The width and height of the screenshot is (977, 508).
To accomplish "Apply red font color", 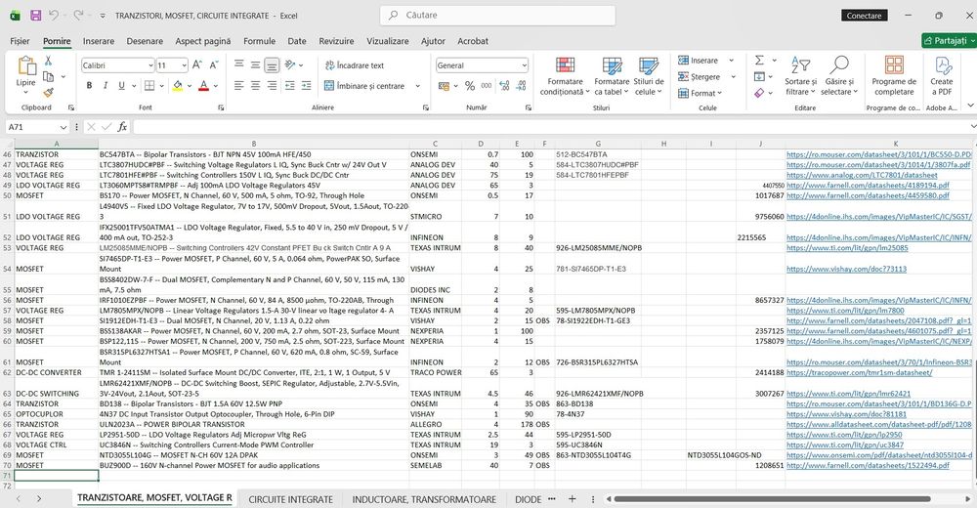I will 204,85.
